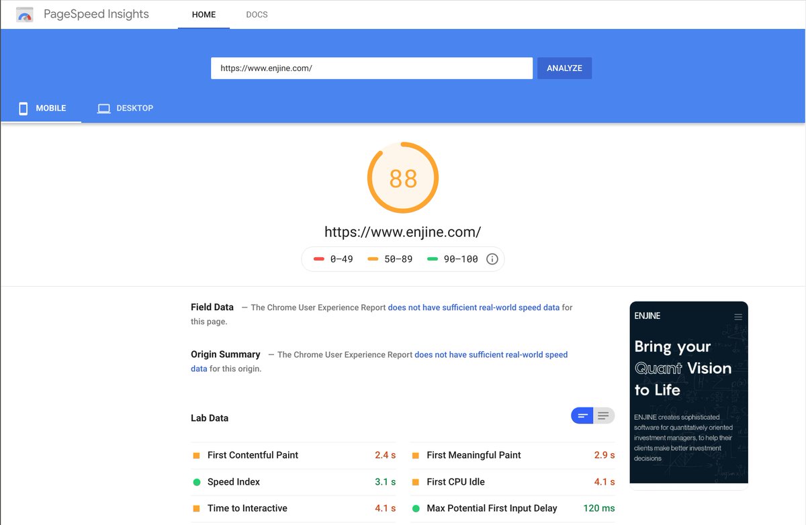Click the Speed Index label
Viewport: 806px width, 525px height.
[234, 482]
